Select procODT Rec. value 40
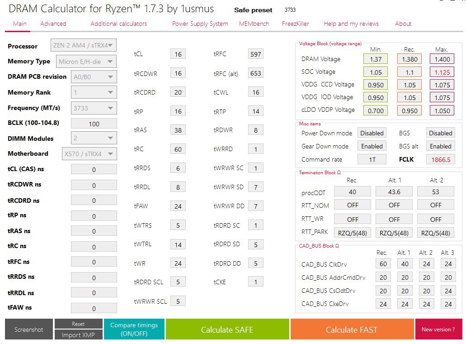This screenshot has height=344, width=466. 353,191
